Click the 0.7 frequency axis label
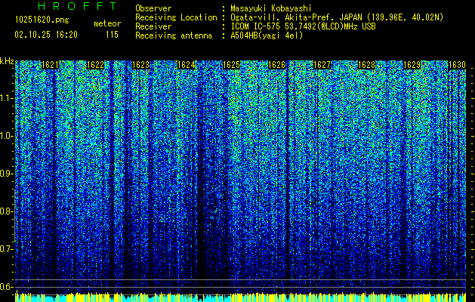The image size is (475, 302). click(x=7, y=249)
